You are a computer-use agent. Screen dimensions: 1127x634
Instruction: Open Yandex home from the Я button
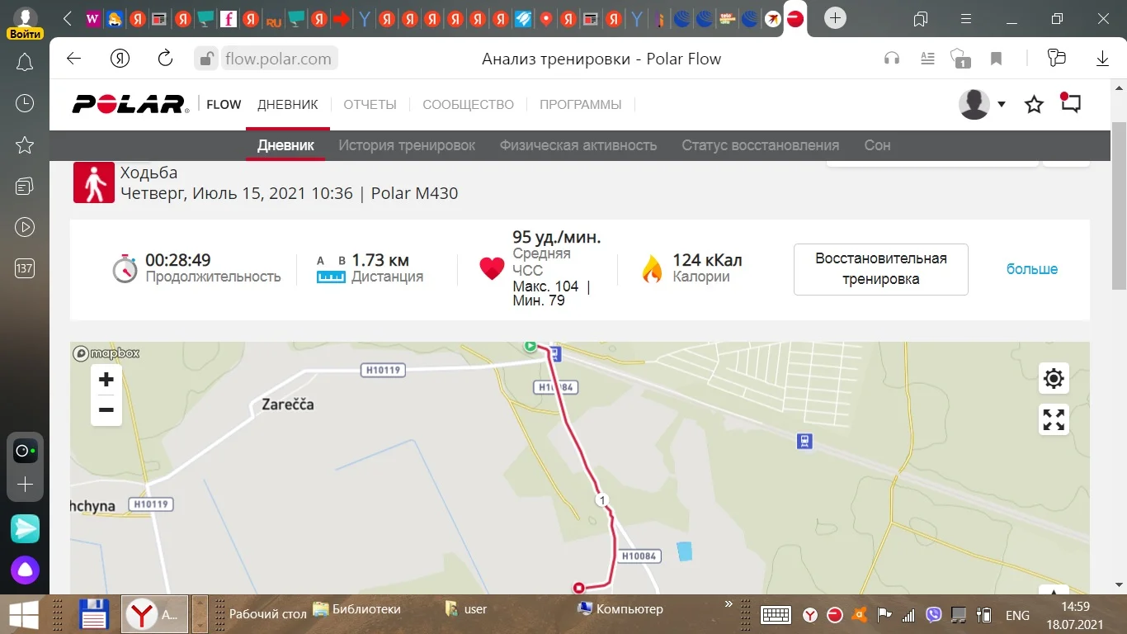click(120, 59)
